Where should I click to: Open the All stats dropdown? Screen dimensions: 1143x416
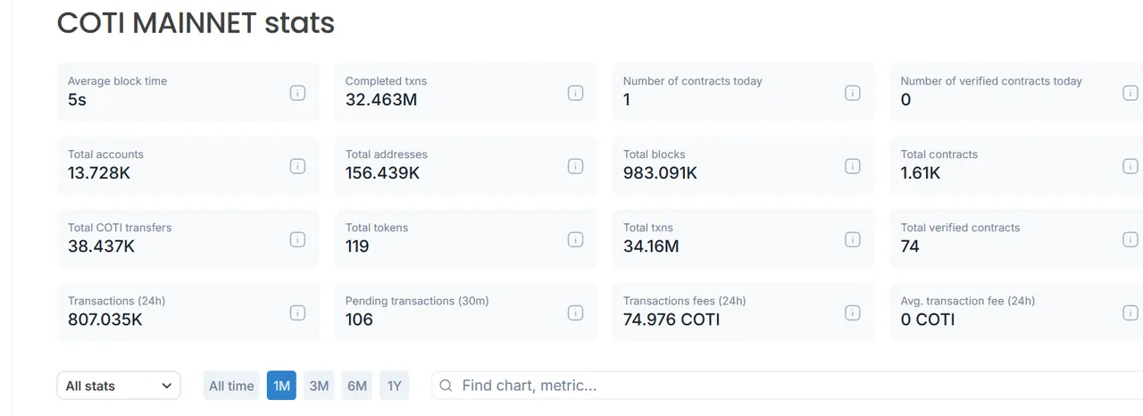tap(119, 386)
